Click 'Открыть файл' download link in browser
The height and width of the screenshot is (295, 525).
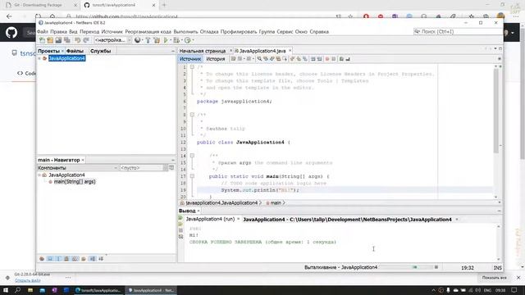[27, 280]
